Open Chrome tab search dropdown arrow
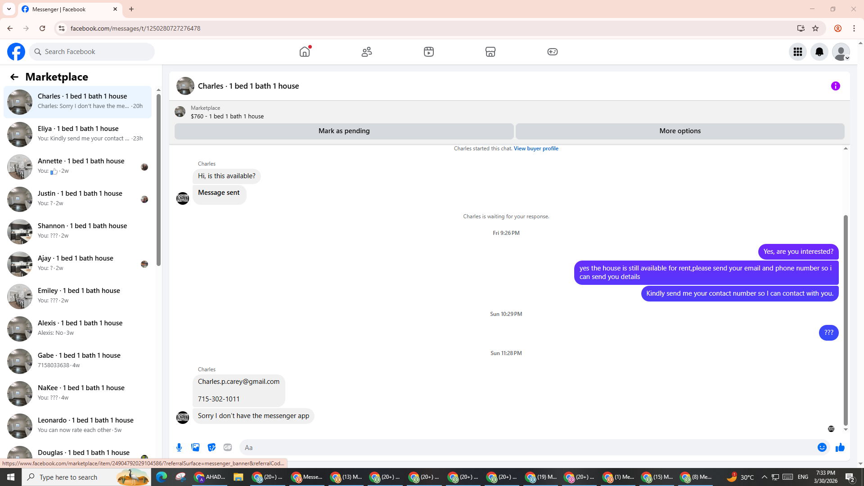Viewport: 864px width, 486px height. (x=9, y=9)
